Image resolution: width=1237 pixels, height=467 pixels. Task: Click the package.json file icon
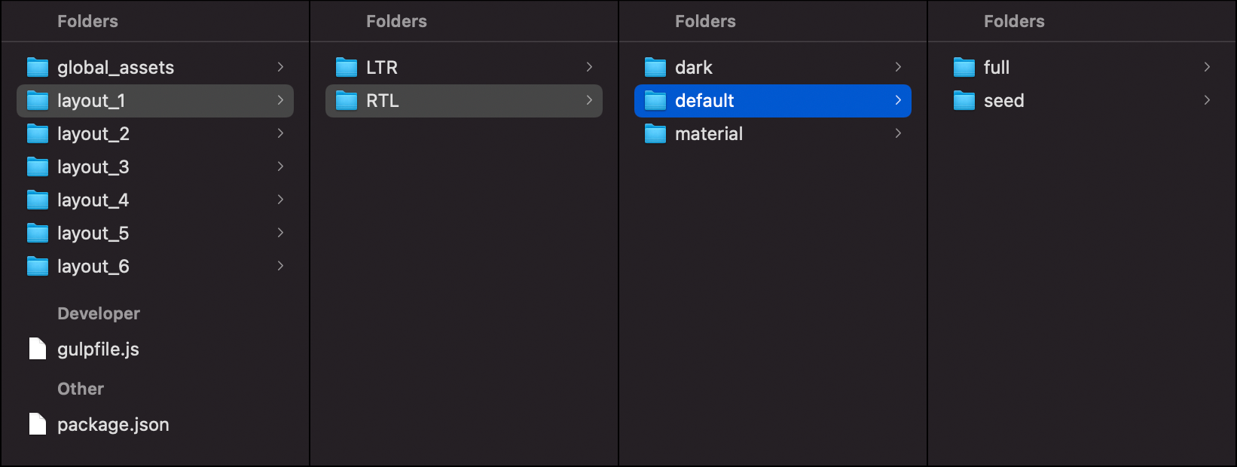pyautogui.click(x=38, y=424)
